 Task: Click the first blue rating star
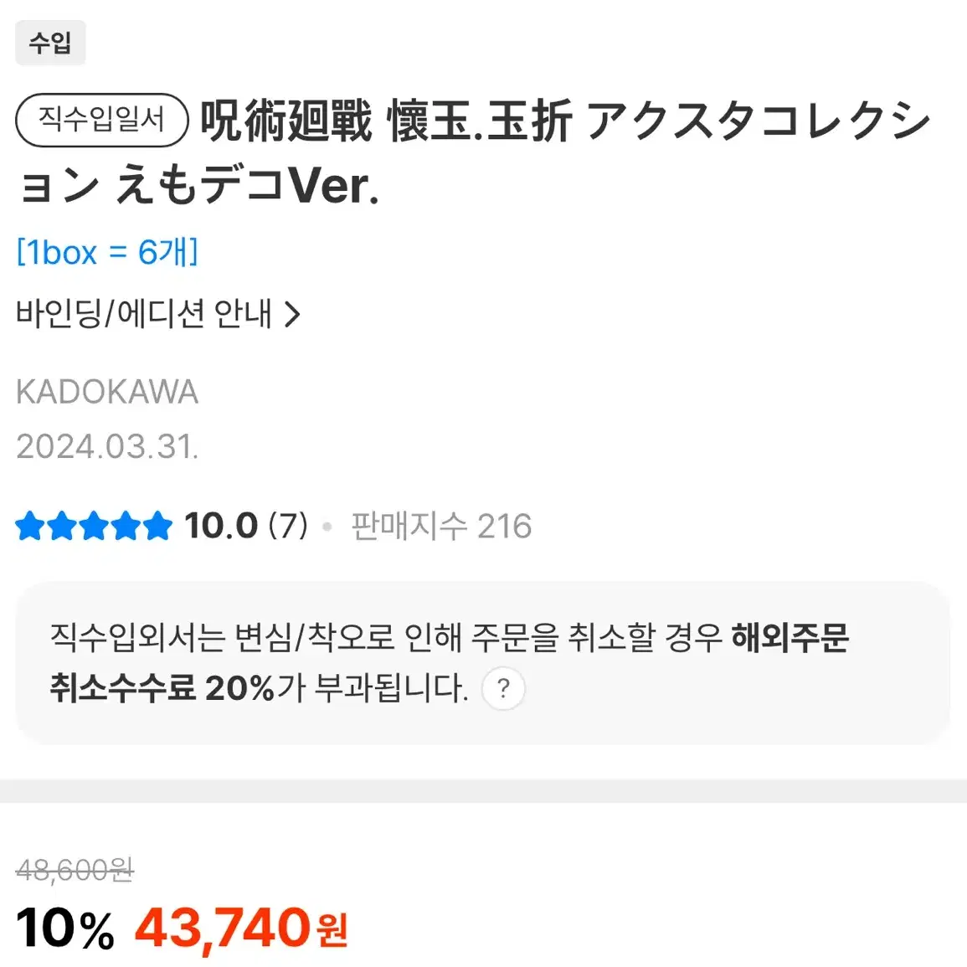[x=30, y=527]
